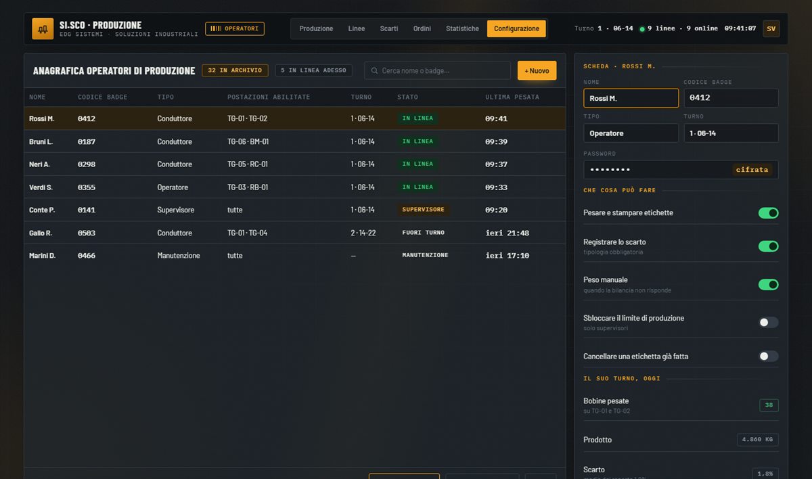This screenshot has width=812, height=479.
Task: Click the green online status dot
Action: tap(642, 29)
